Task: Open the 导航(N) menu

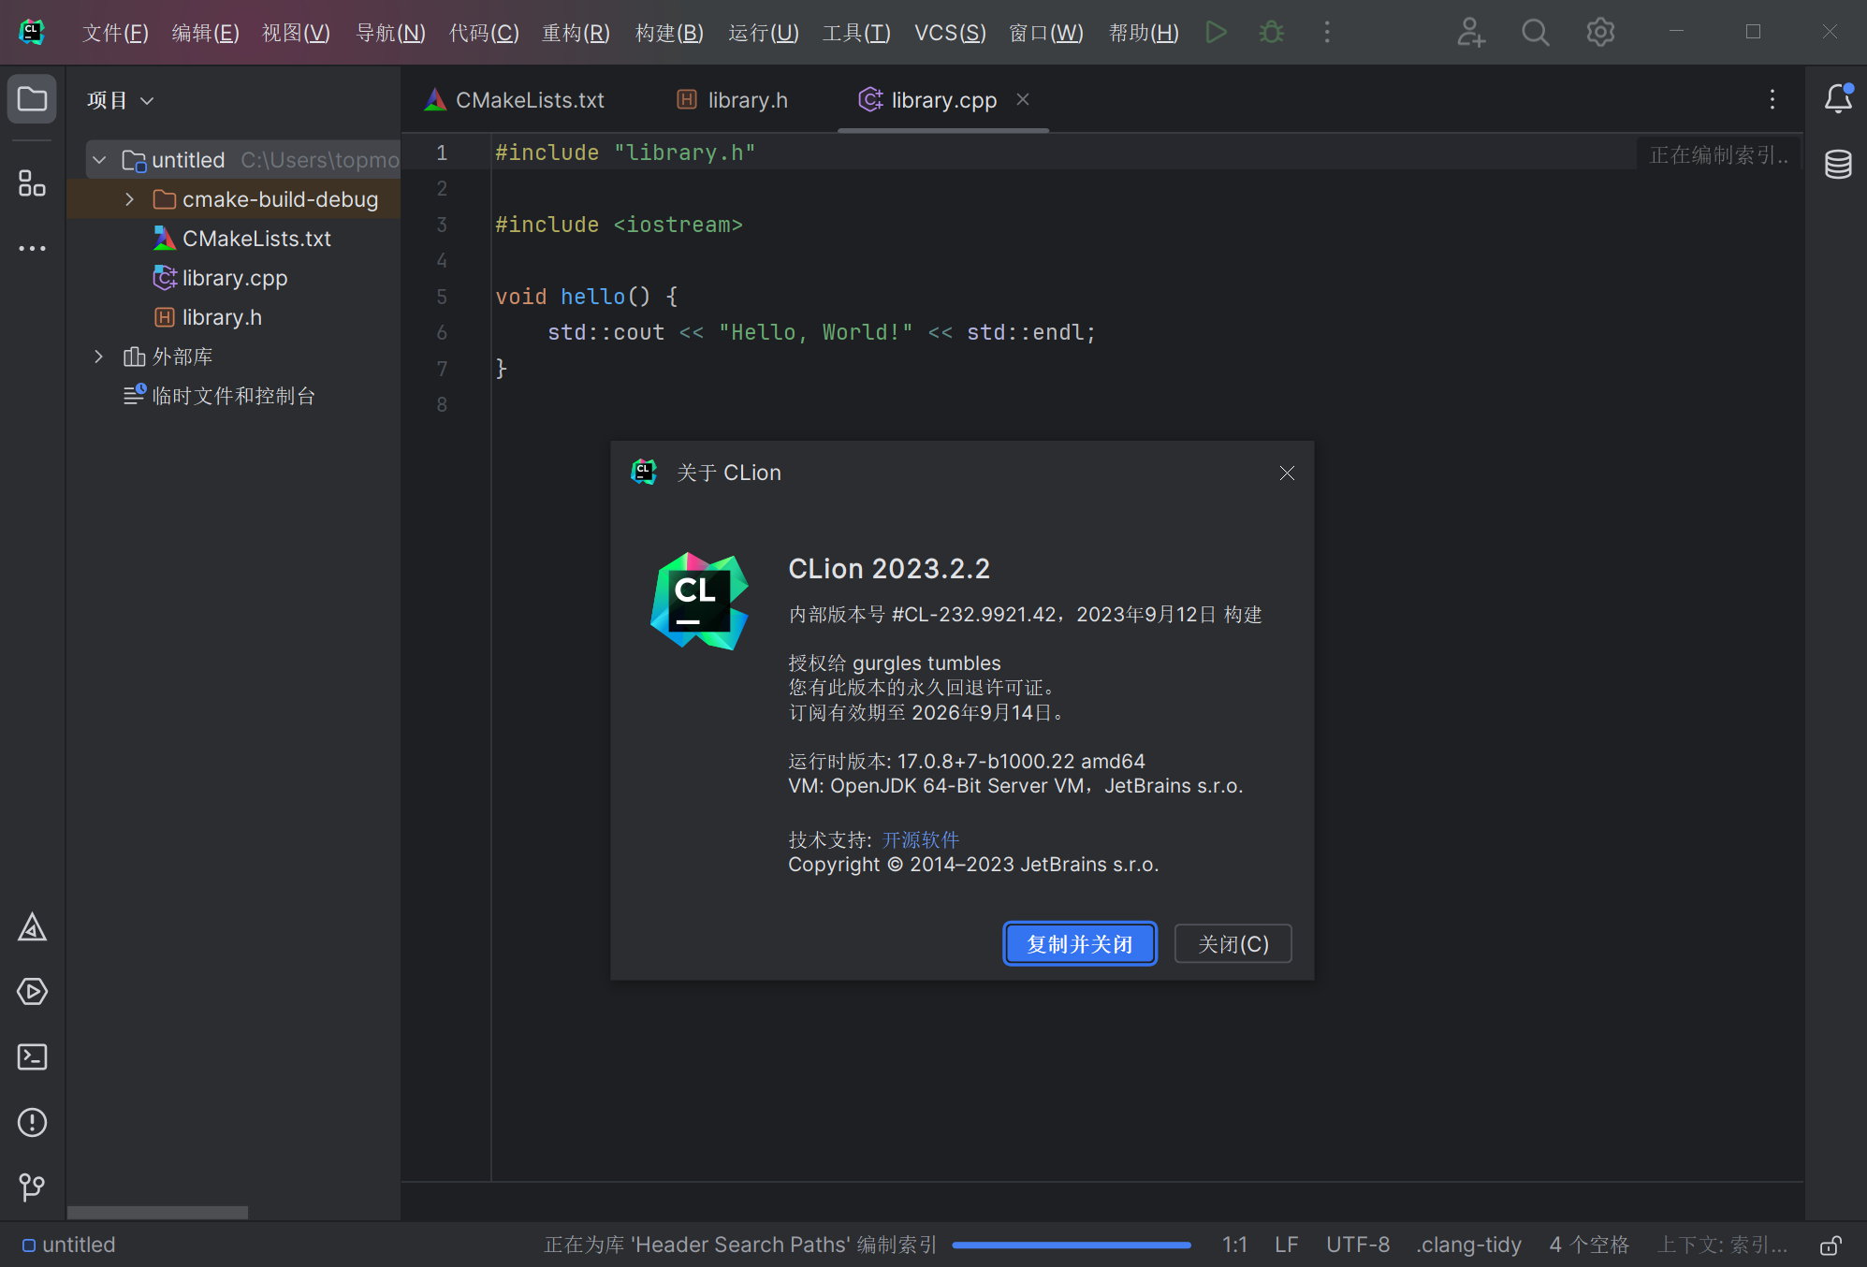Action: [x=390, y=33]
